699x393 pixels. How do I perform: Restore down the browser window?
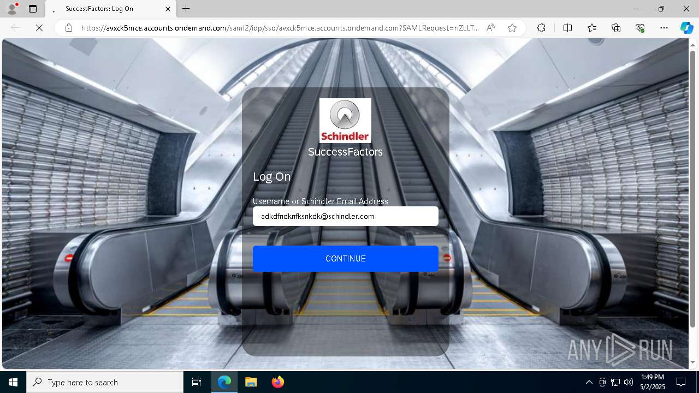[661, 9]
